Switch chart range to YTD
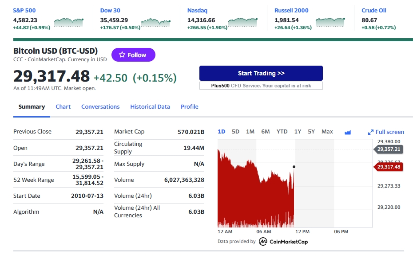The width and height of the screenshot is (413, 263). [x=282, y=132]
